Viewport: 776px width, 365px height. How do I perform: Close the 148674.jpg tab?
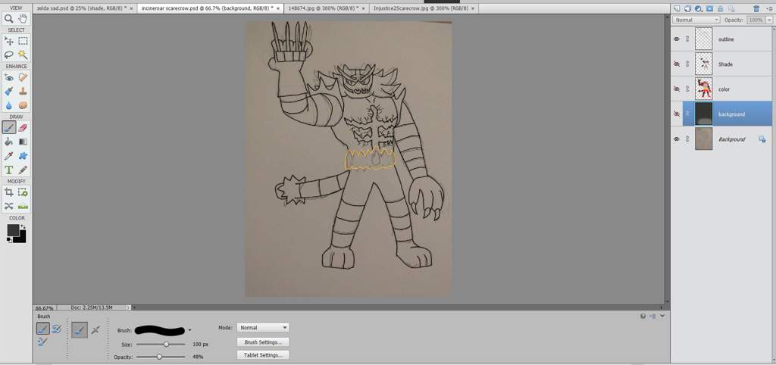365,8
